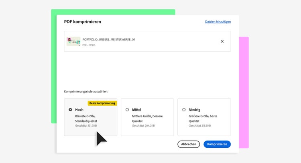The height and width of the screenshot is (163, 301).
Task: Click the Abbrechen button
Action: tap(189, 144)
